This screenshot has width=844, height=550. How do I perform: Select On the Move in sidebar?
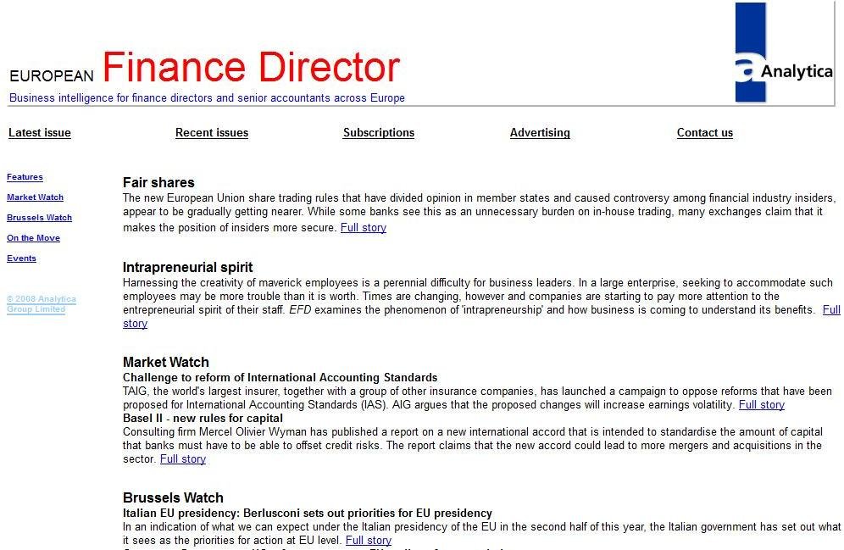click(x=33, y=238)
